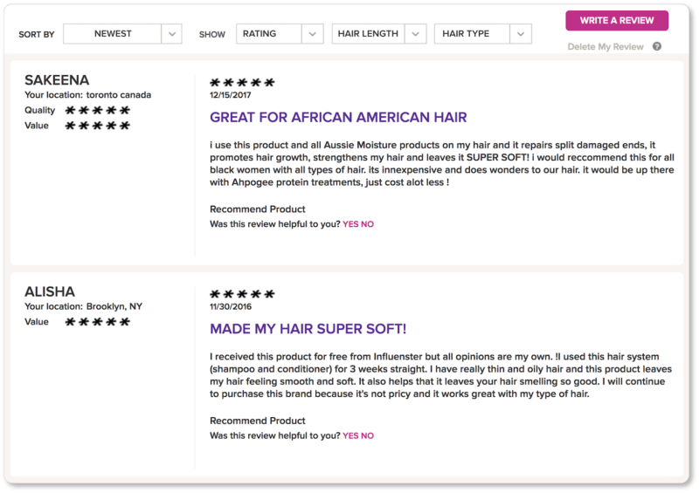Open the Rating filter dropdown
The height and width of the screenshot is (493, 699).
point(280,34)
